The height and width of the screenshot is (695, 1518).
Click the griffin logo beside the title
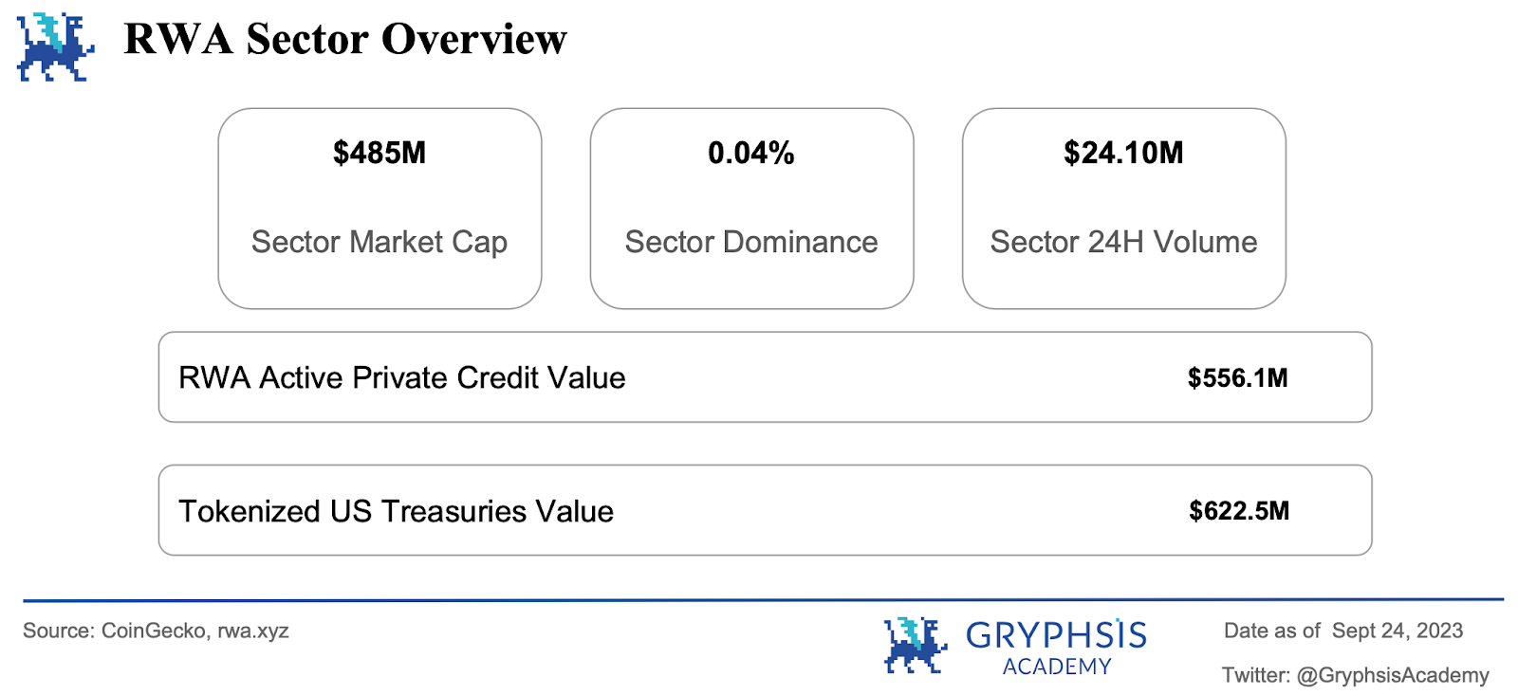[55, 46]
